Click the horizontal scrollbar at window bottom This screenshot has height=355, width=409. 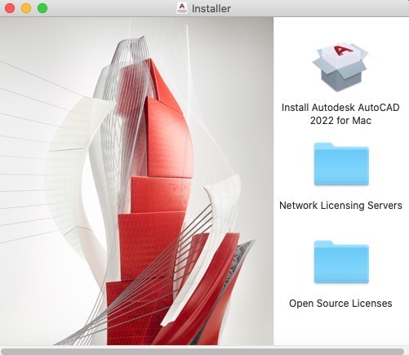202,352
